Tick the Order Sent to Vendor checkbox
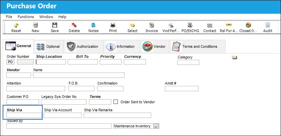Screen dimensions: 281x136 click(x=116, y=102)
